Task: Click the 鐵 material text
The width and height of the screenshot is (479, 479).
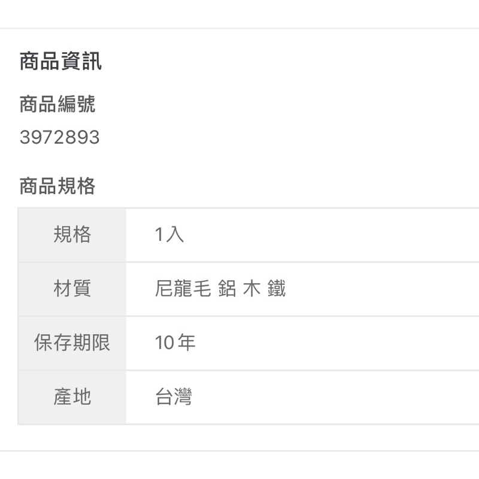Action: tap(277, 289)
